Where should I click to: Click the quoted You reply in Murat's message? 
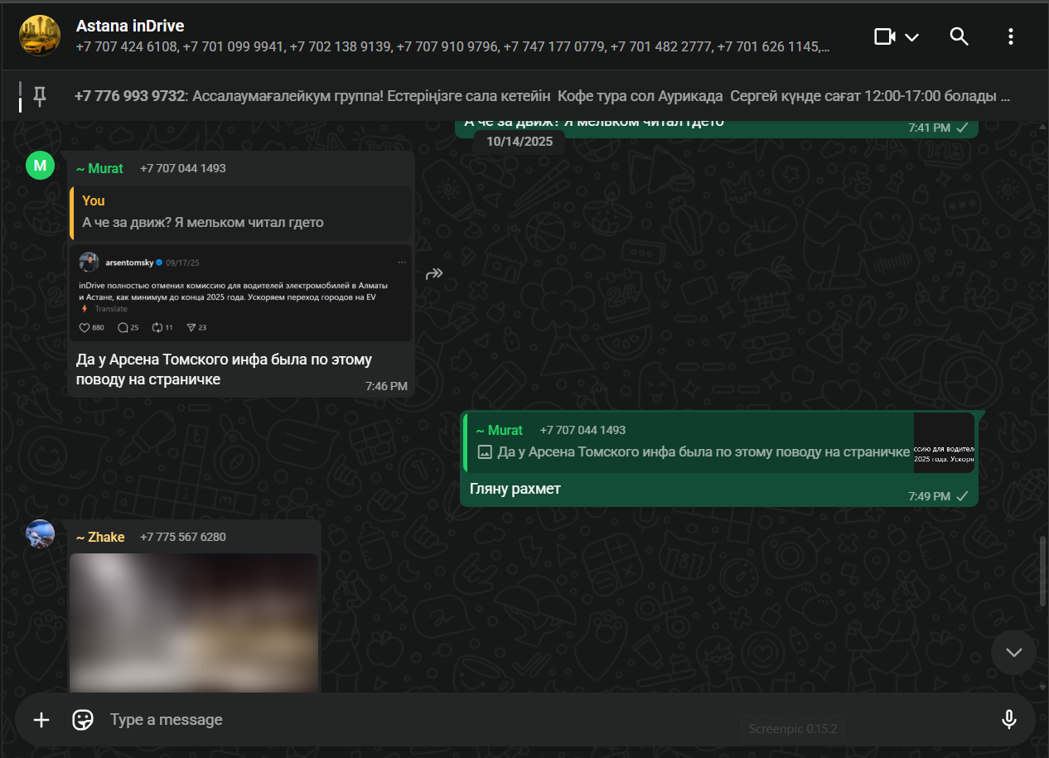[241, 212]
